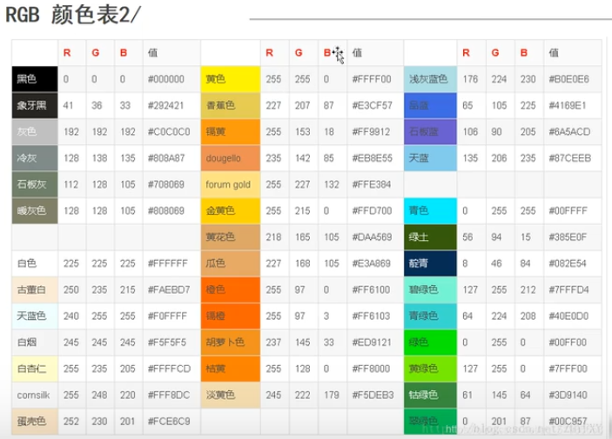
Task: Pick the 桔黄 tangerine swatch
Action: tap(231, 369)
